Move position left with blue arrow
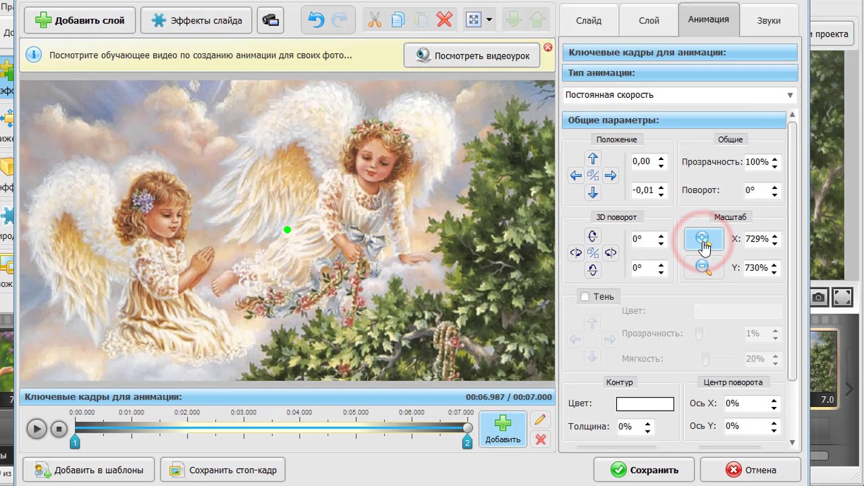864x486 pixels. [576, 175]
